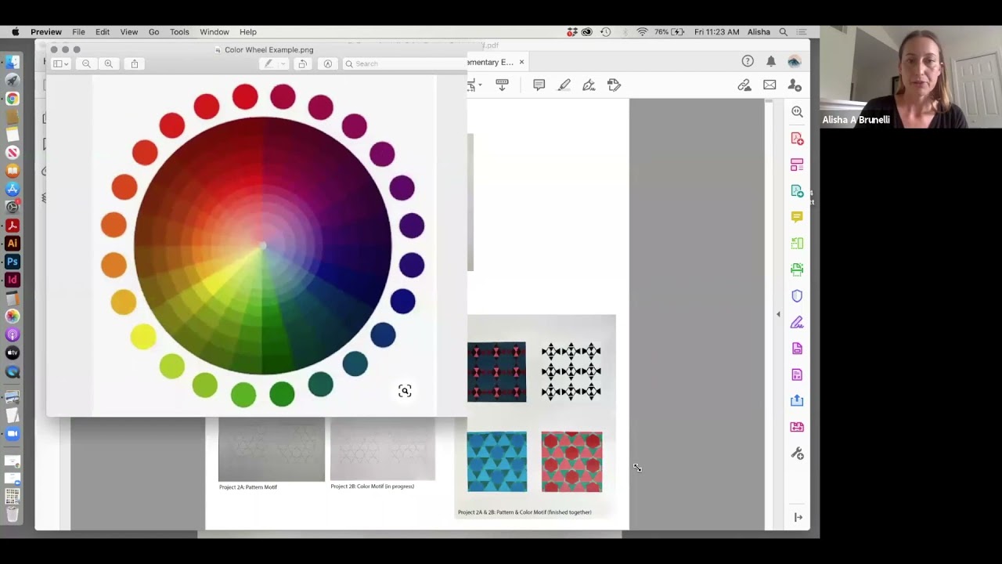This screenshot has width=1002, height=564.
Task: Close the Acrobat document tab
Action: [521, 62]
